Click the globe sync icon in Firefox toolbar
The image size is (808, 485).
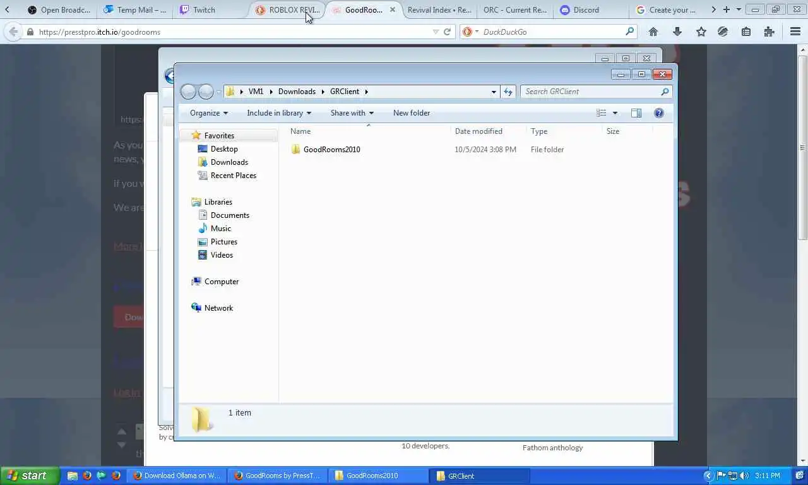[x=723, y=32]
